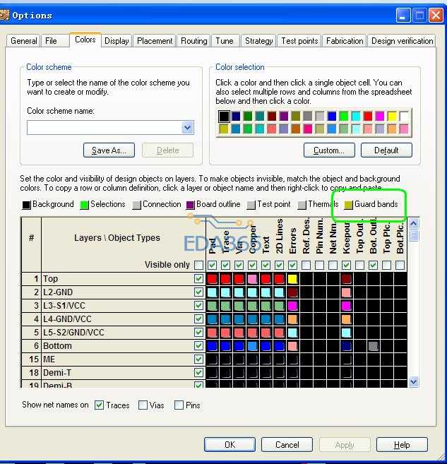Click the Background color swatch
This screenshot has width=447, height=464.
[26, 205]
